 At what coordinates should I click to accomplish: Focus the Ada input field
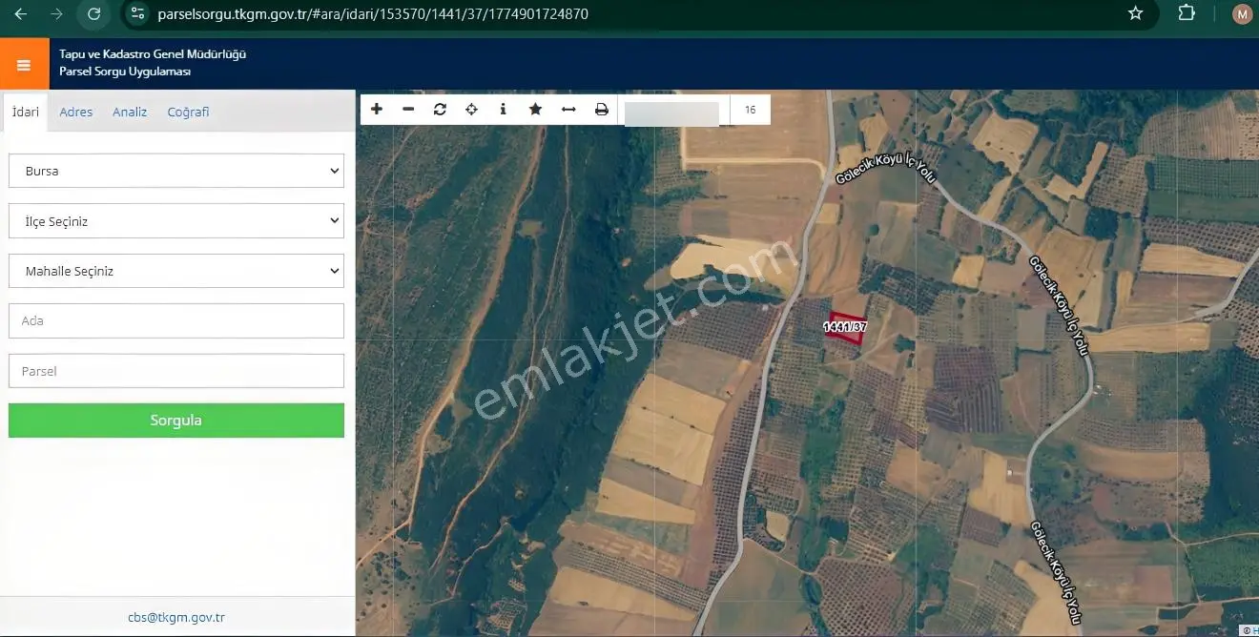[176, 320]
